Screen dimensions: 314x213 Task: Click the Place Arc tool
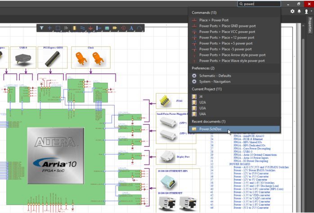coord(139,28)
